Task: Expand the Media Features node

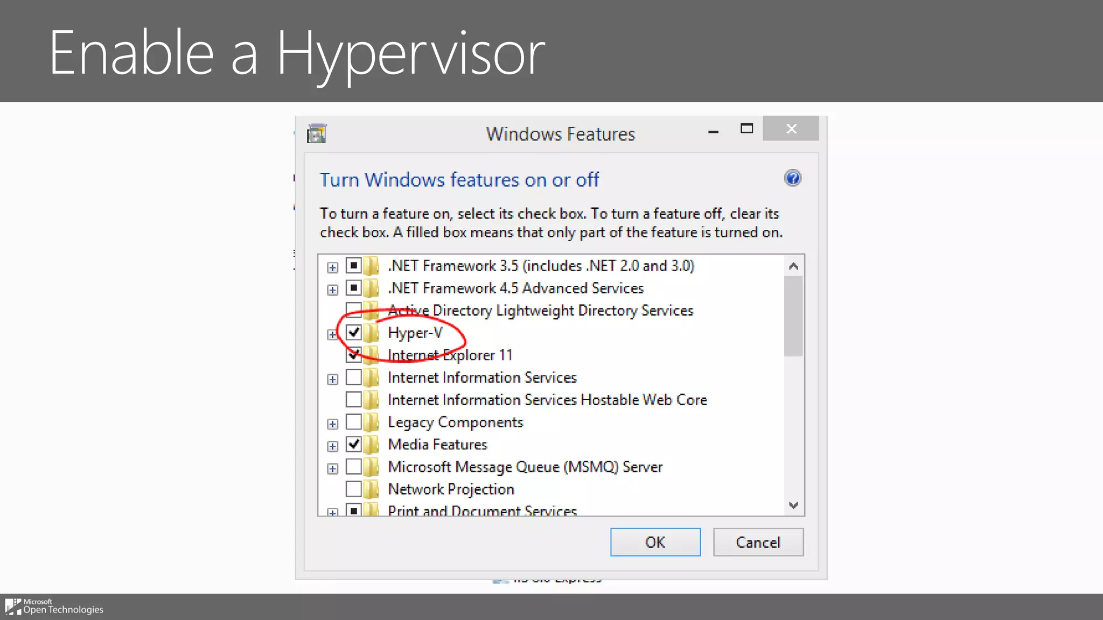Action: pyautogui.click(x=332, y=447)
